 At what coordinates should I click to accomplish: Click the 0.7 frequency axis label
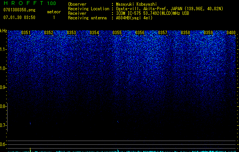pos(3,125)
